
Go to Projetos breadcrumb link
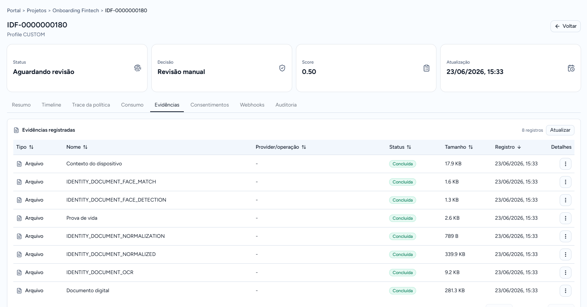point(37,11)
